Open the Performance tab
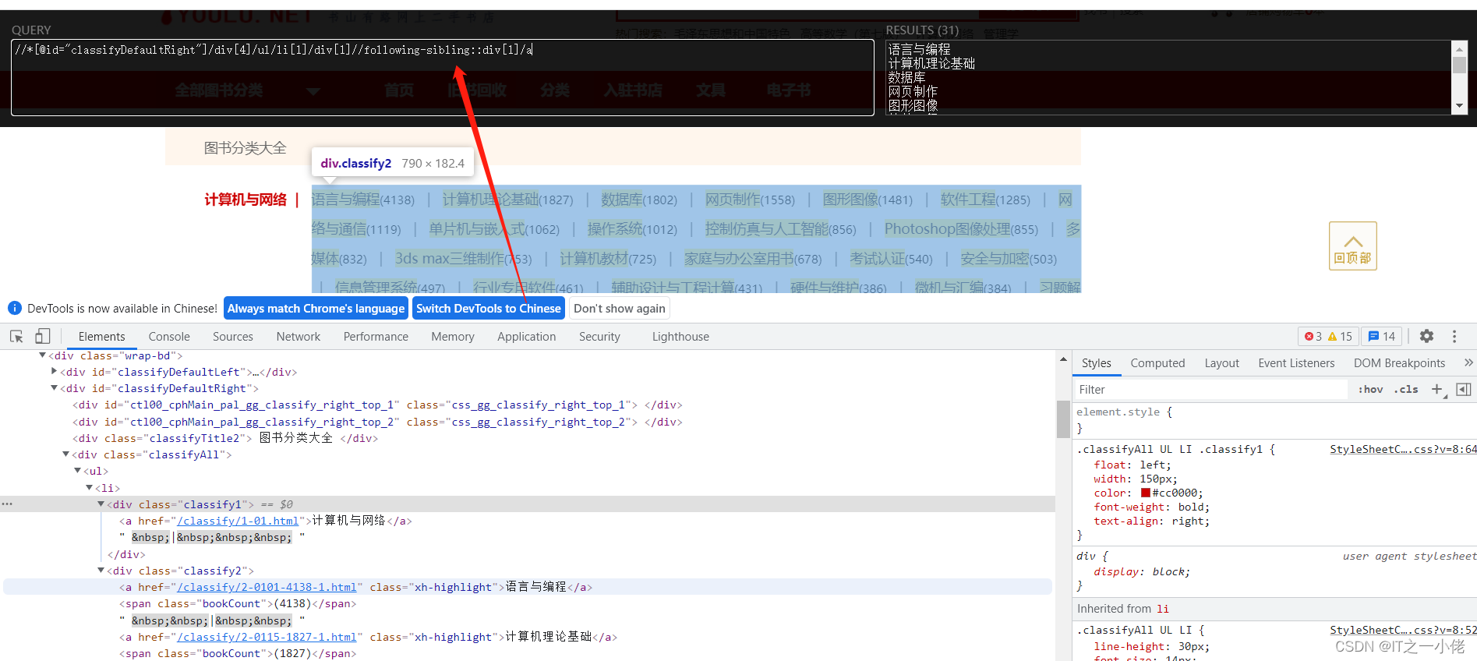This screenshot has height=661, width=1477. [376, 336]
